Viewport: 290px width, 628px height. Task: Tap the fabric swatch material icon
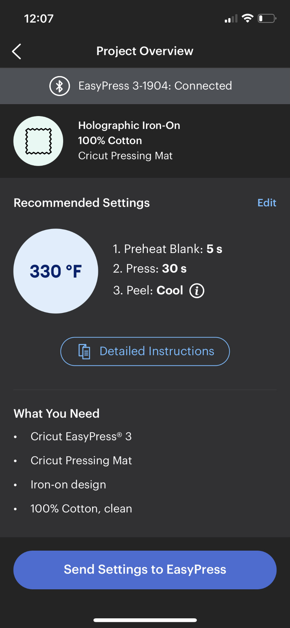coord(38,141)
